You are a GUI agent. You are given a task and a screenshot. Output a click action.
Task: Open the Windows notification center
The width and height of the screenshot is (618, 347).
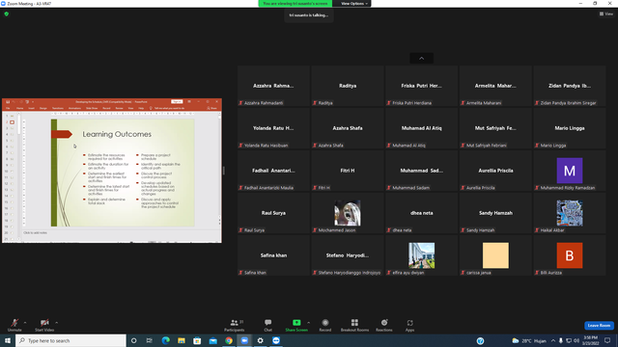[x=607, y=340]
